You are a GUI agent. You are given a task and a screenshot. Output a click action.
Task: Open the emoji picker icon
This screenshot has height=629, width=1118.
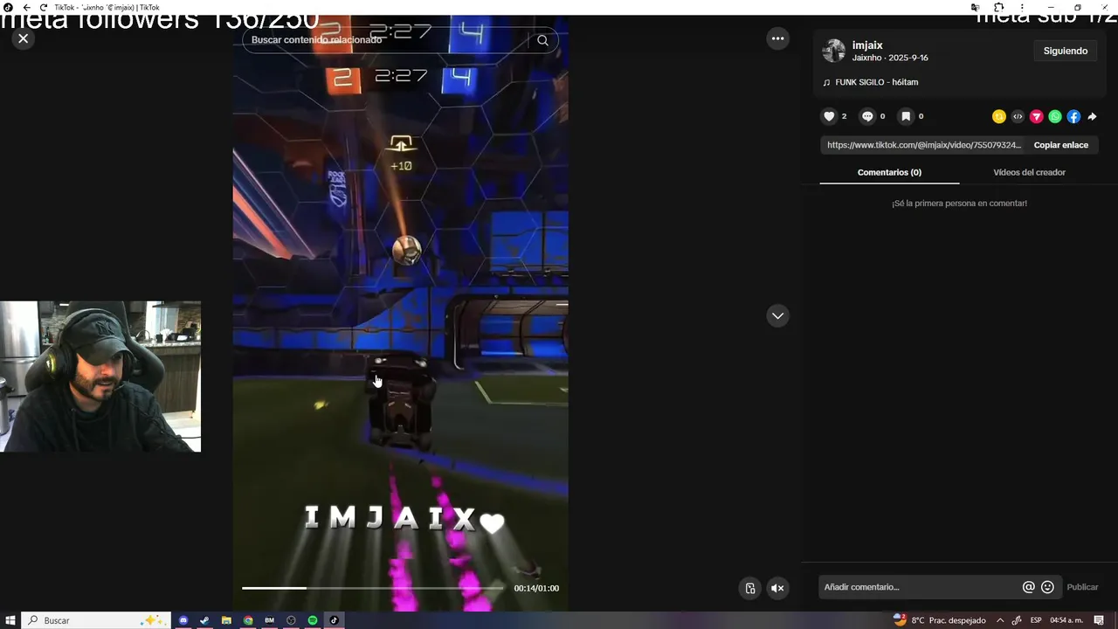[1047, 587]
